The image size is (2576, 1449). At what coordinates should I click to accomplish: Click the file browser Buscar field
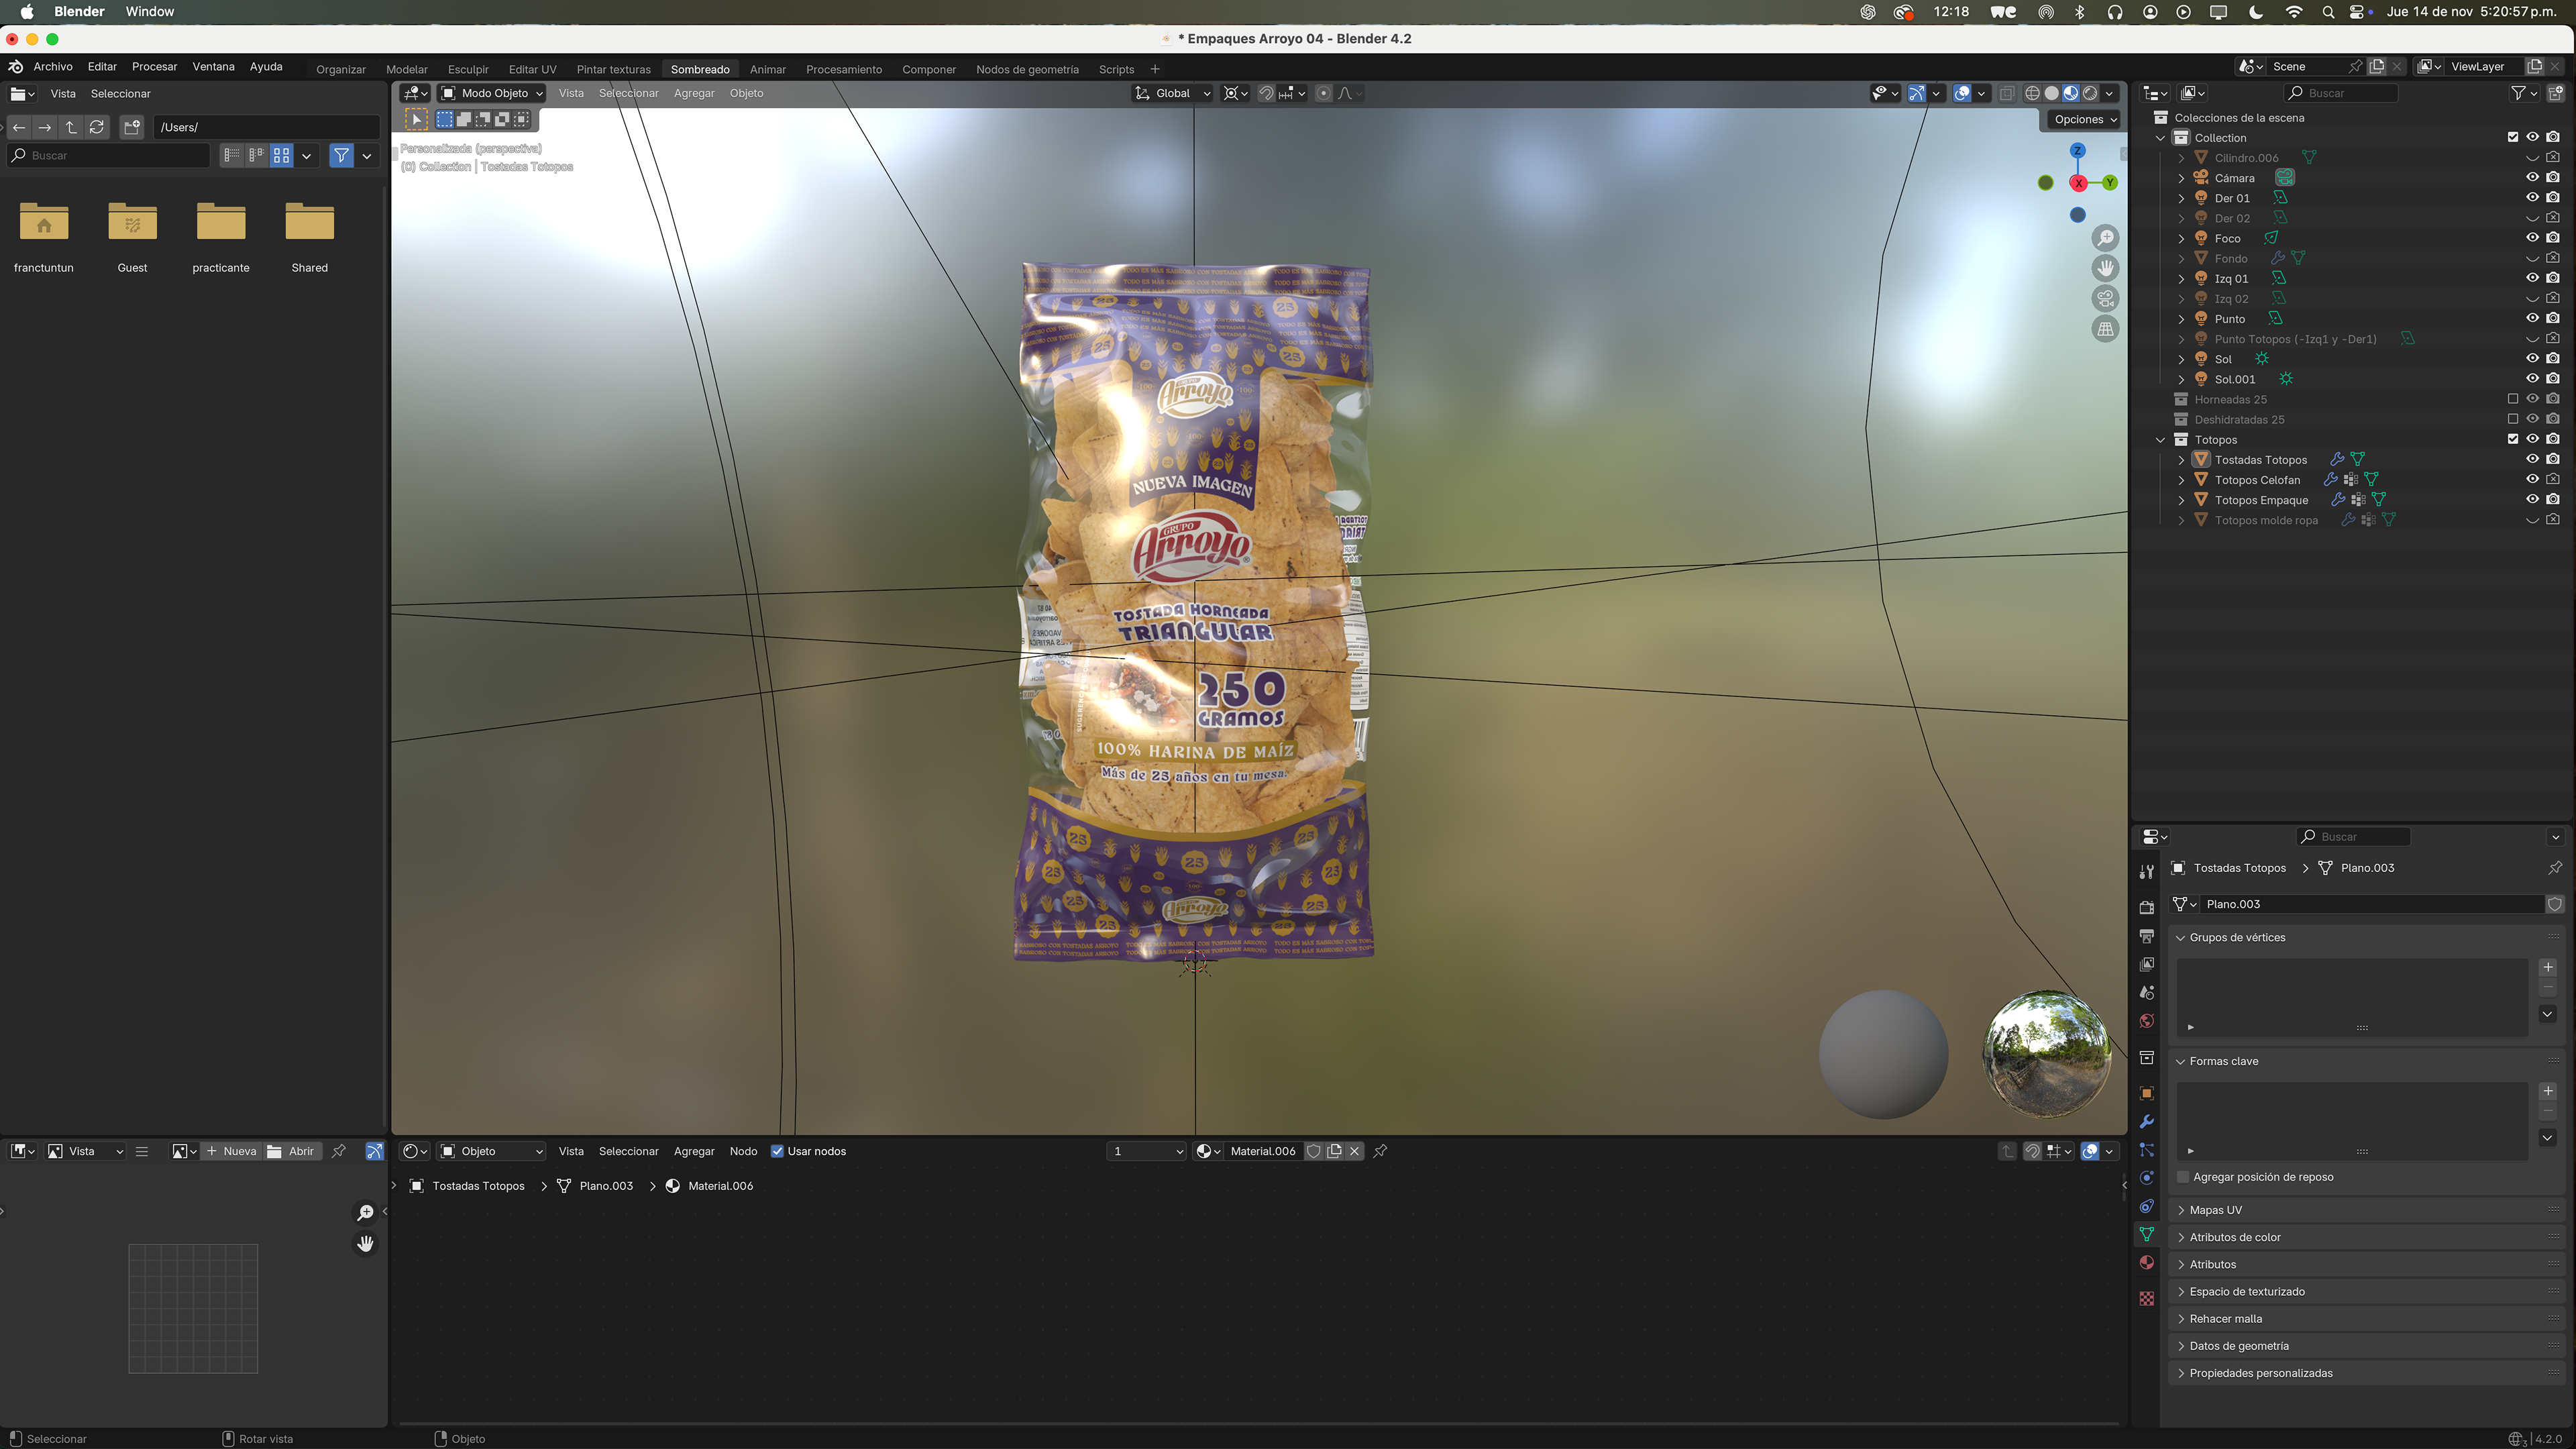108,155
